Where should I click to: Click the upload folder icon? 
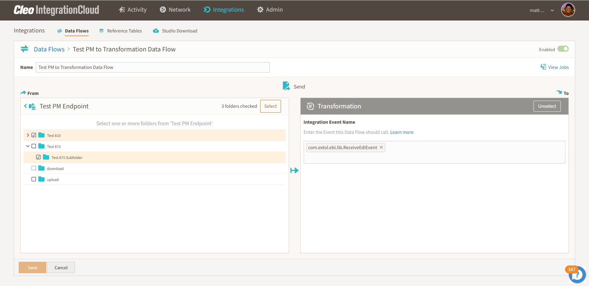tap(41, 179)
